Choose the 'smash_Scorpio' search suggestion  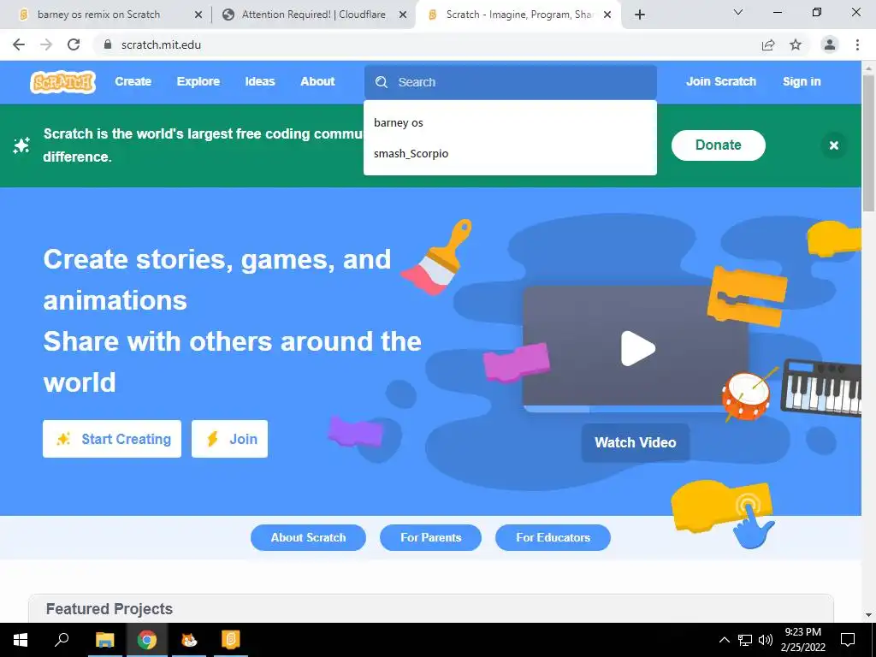pos(510,154)
